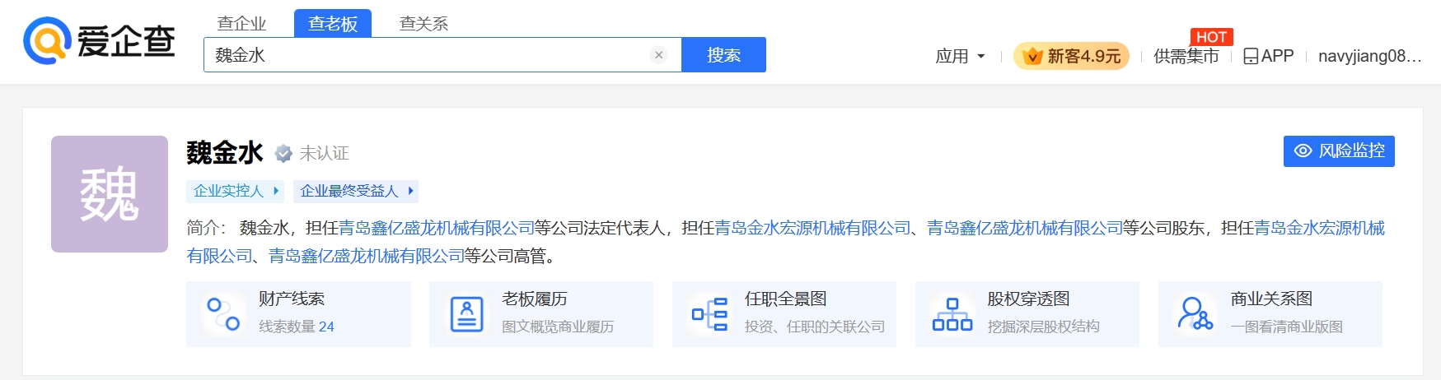Click the 商业关系图 person icon
Image resolution: width=1441 pixels, height=380 pixels.
(1195, 313)
